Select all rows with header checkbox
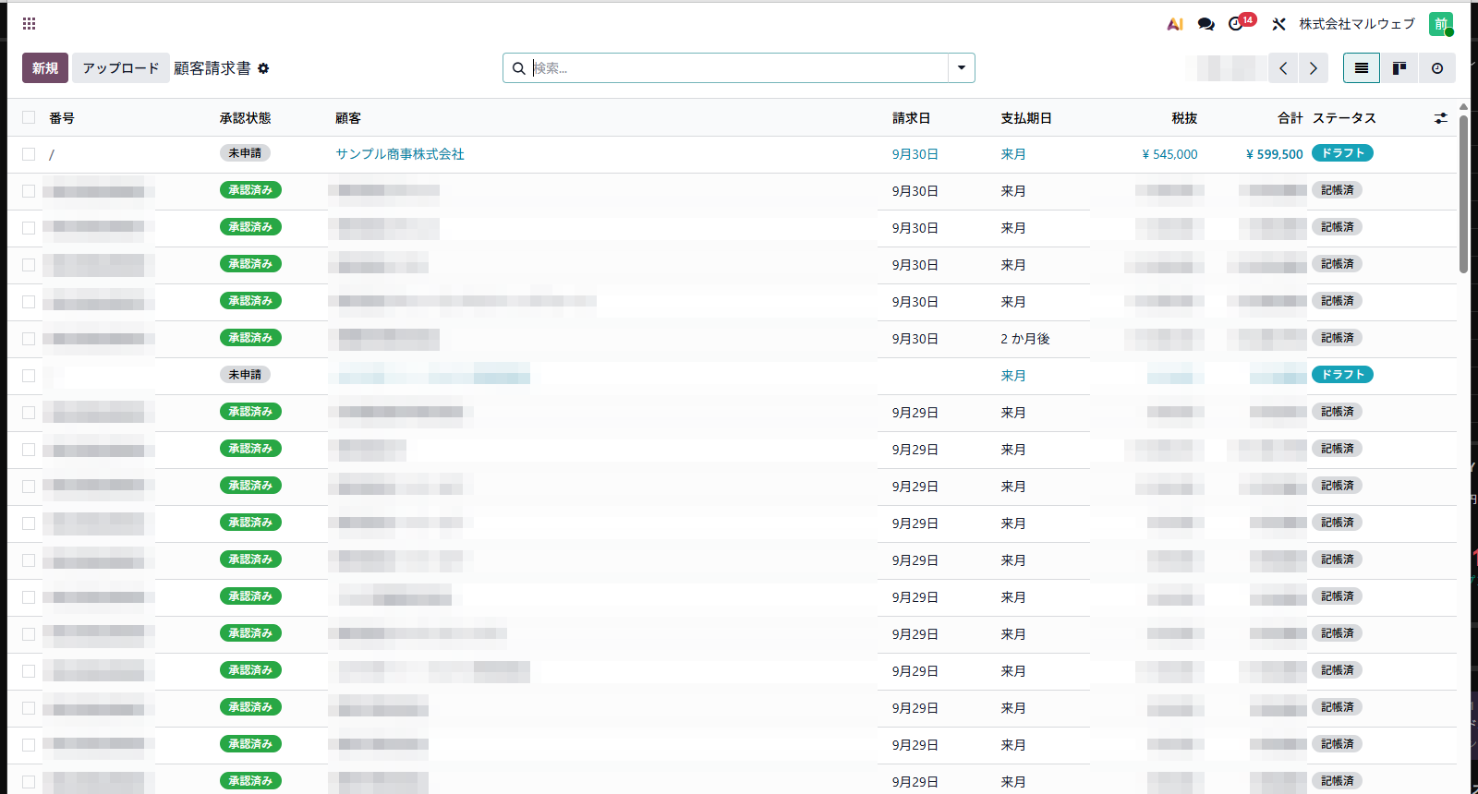This screenshot has width=1478, height=794. pos(29,117)
